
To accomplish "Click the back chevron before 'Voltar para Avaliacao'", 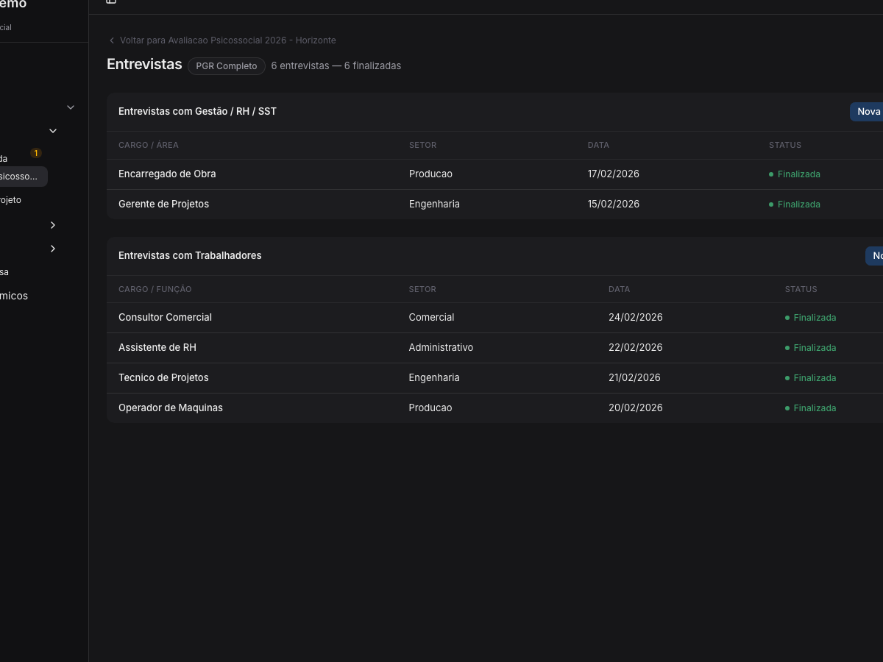I will click(x=112, y=40).
